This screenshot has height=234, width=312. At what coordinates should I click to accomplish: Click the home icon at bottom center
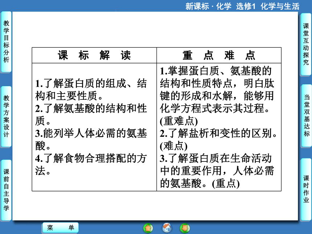[167, 228]
